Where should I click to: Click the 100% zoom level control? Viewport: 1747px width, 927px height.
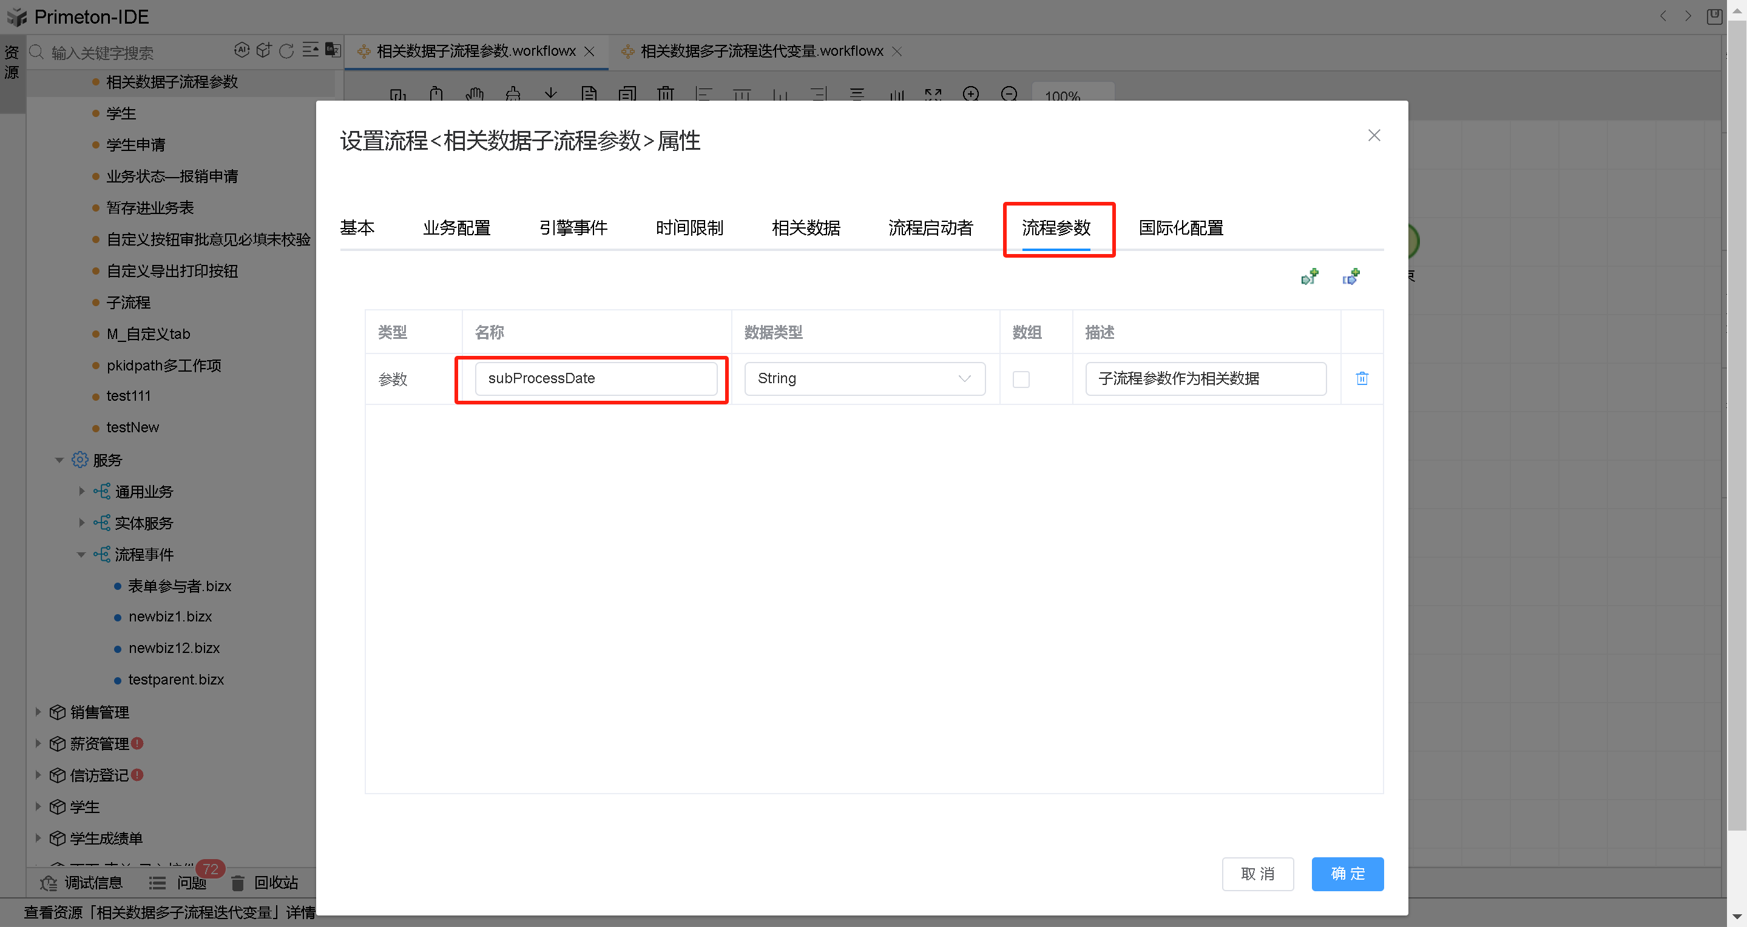(x=1061, y=96)
